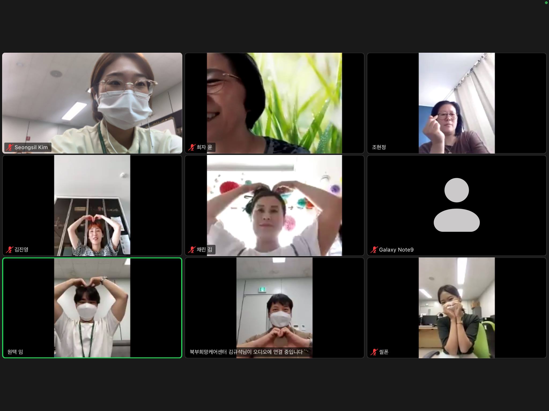Click the muted mic icon beside 희자 윤
549x411 pixels.
click(x=192, y=147)
